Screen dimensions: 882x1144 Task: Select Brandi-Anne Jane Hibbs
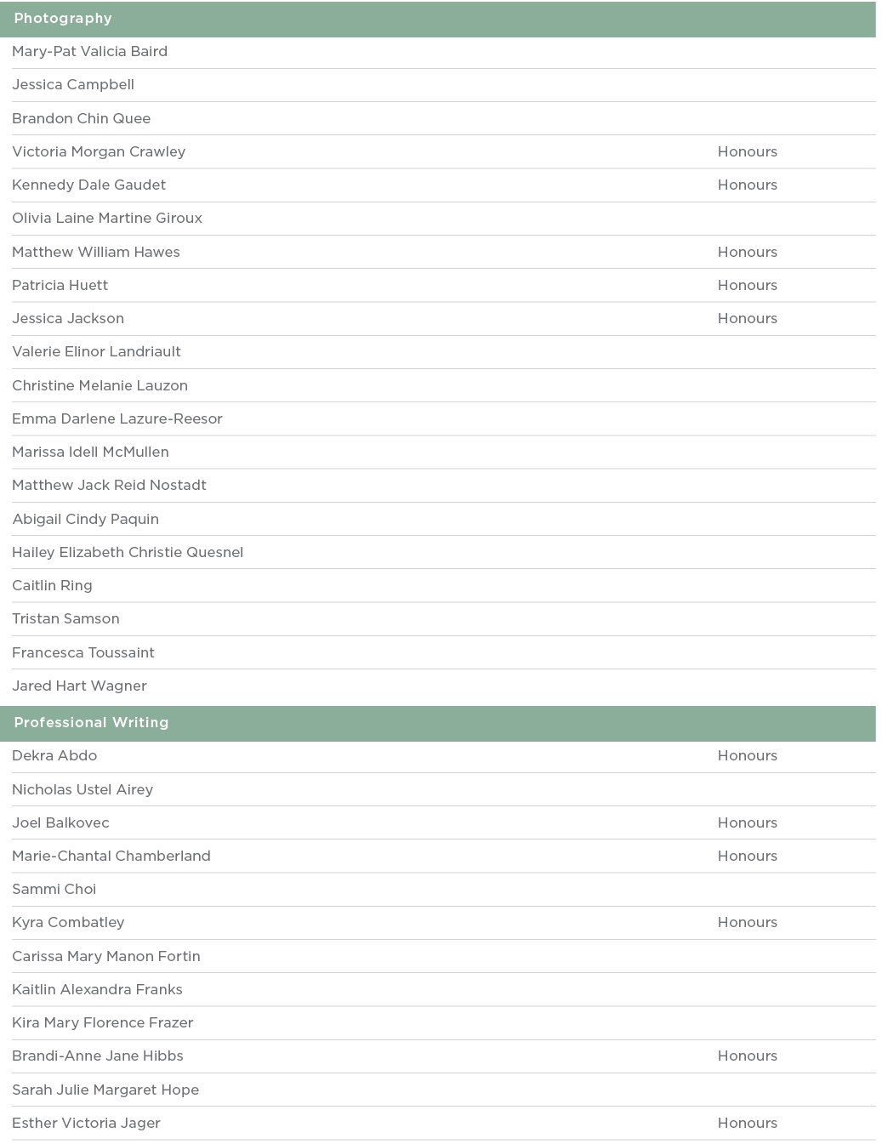pos(98,1056)
